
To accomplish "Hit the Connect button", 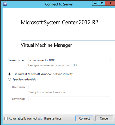I will pyautogui.click(x=84, y=118).
